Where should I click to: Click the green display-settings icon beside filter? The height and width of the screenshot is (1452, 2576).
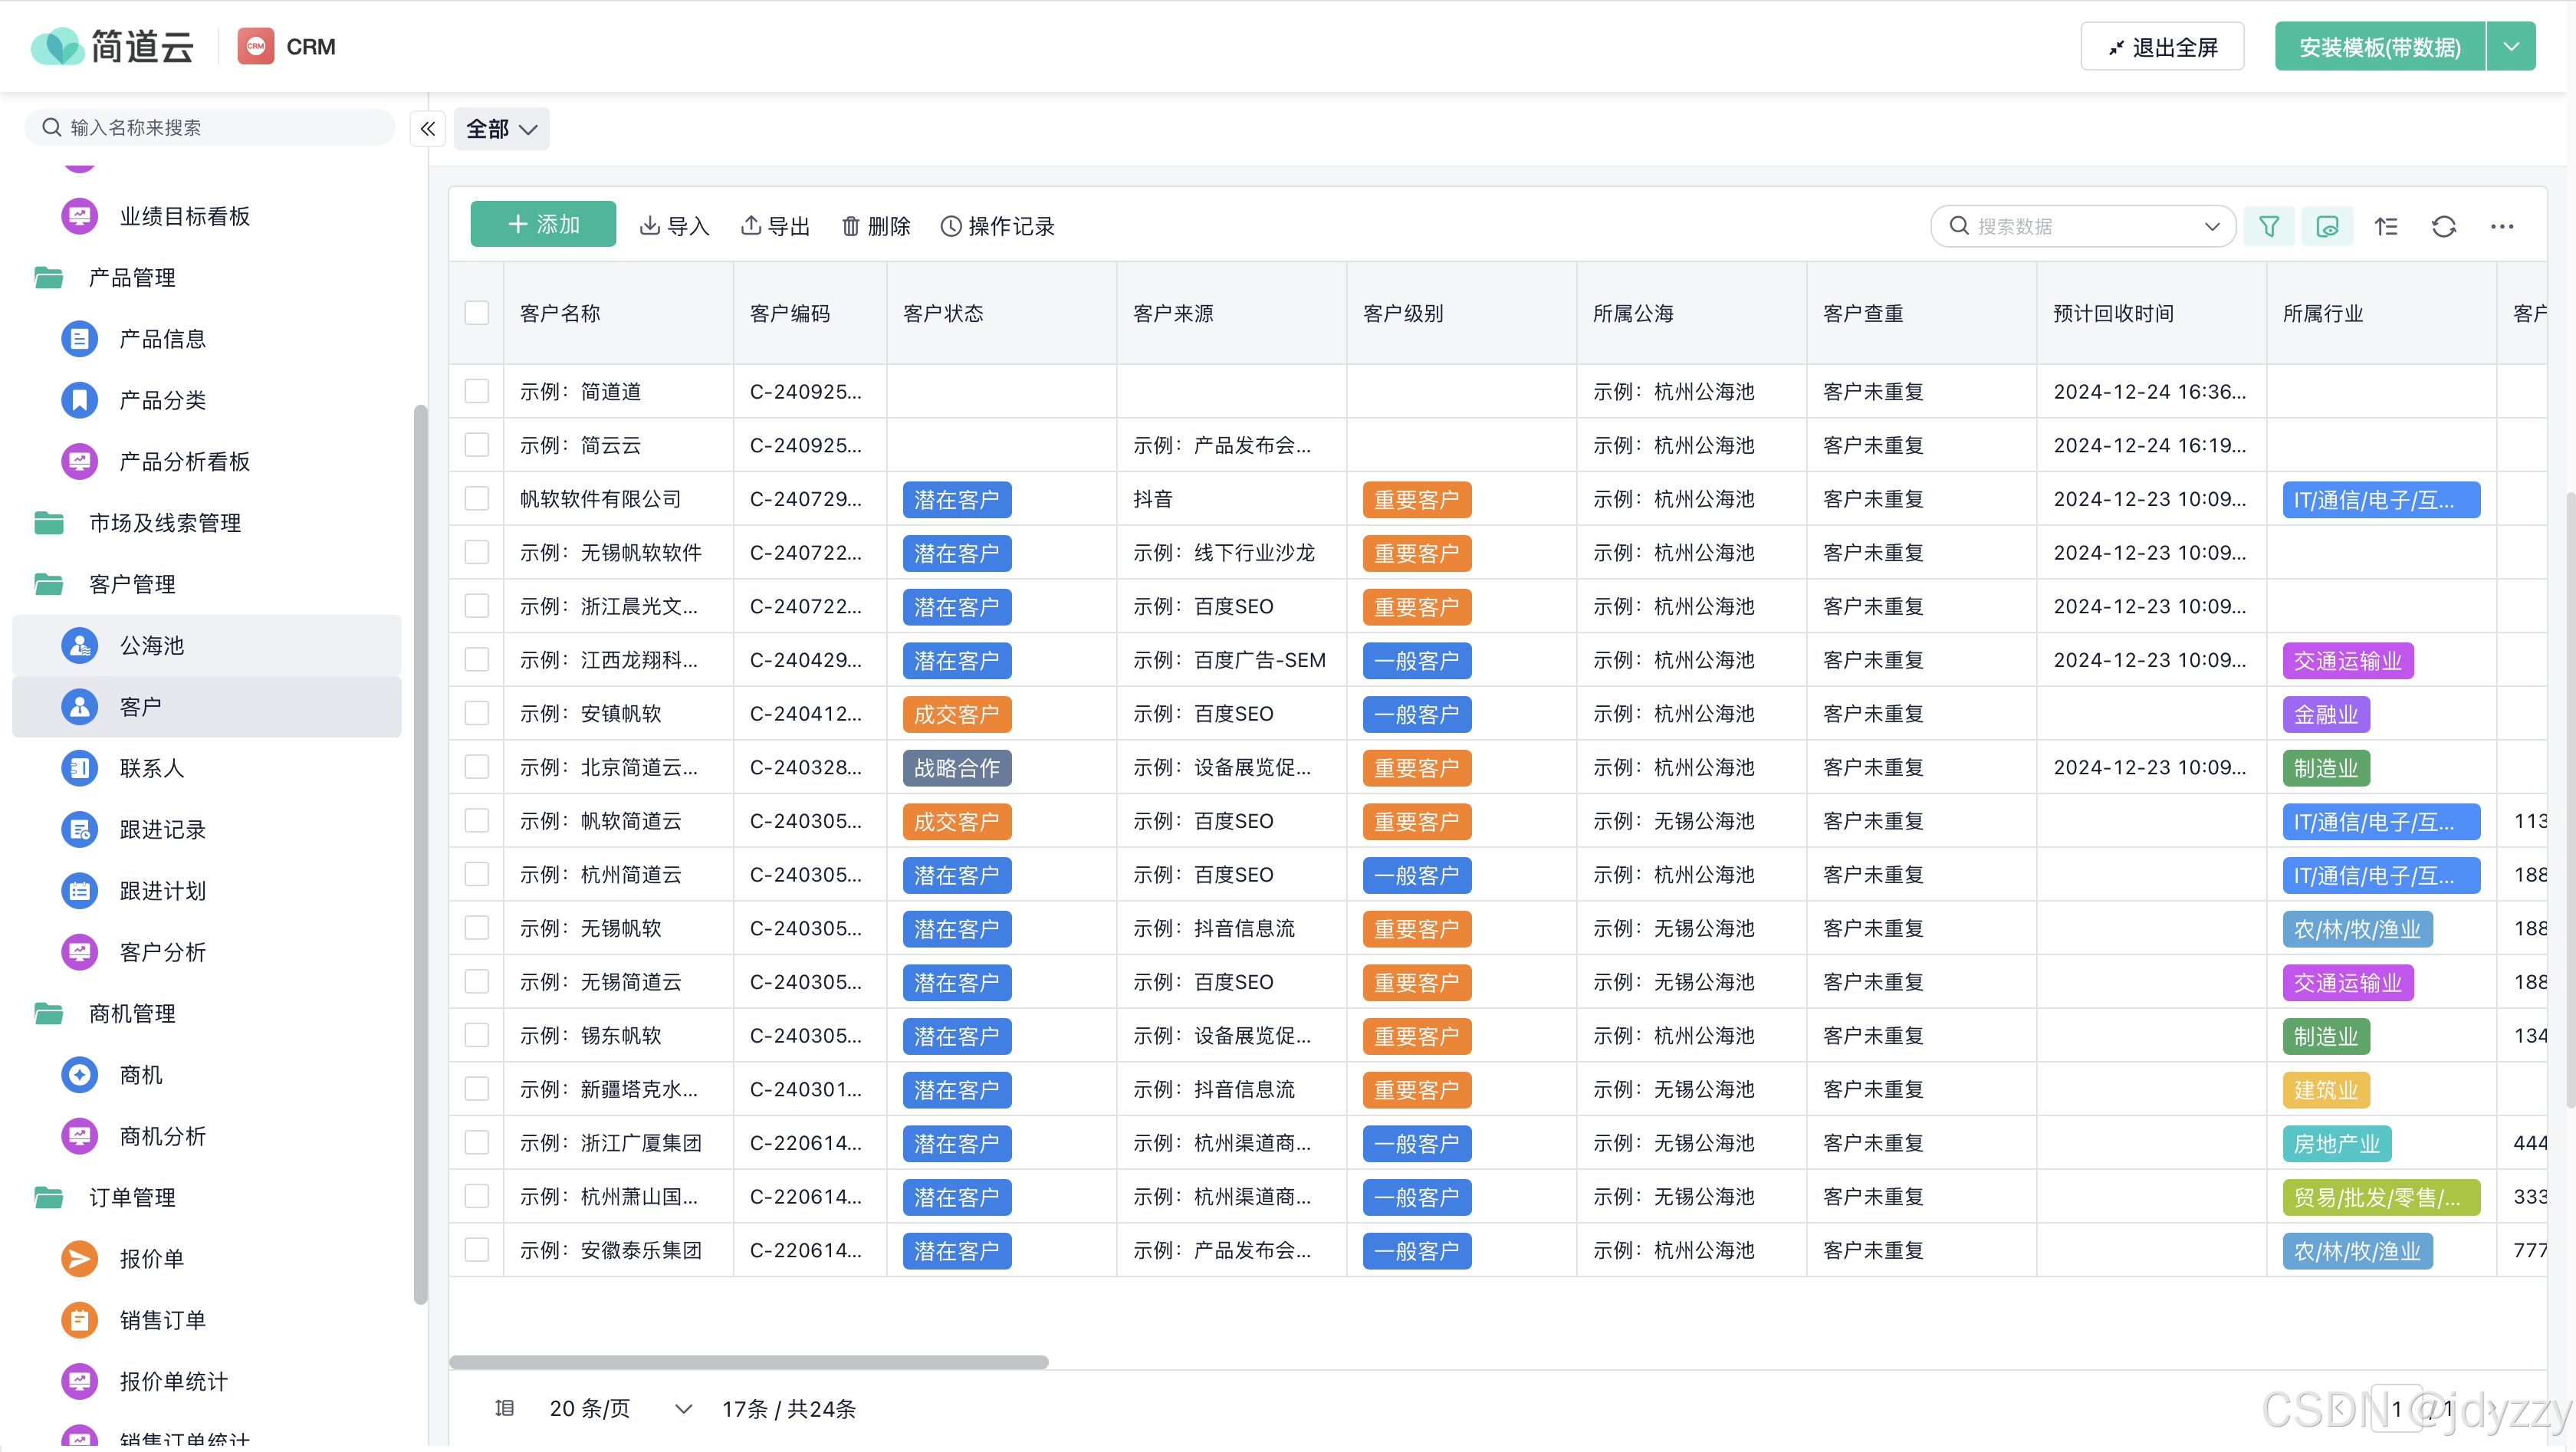[2326, 227]
